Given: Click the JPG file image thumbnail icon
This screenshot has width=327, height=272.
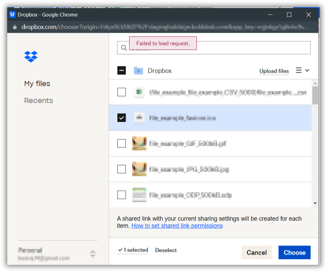Looking at the screenshot, I should [139, 169].
